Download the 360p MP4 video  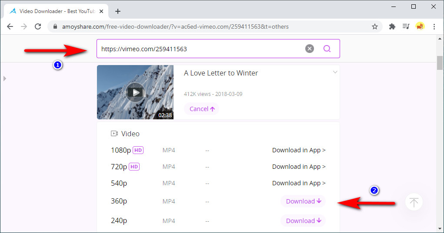(x=303, y=201)
